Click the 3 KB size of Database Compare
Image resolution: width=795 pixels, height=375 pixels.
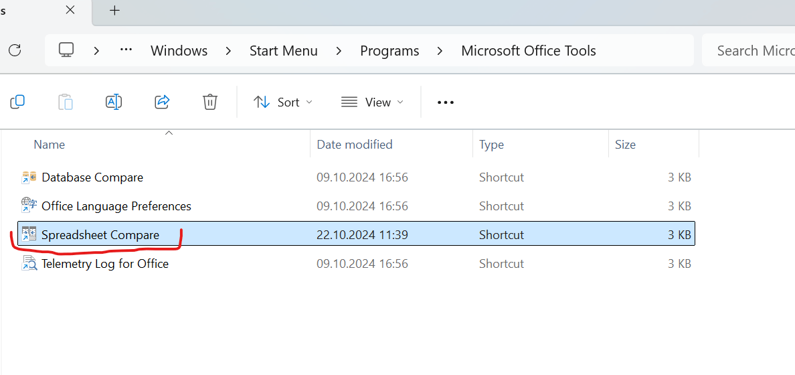coord(679,177)
